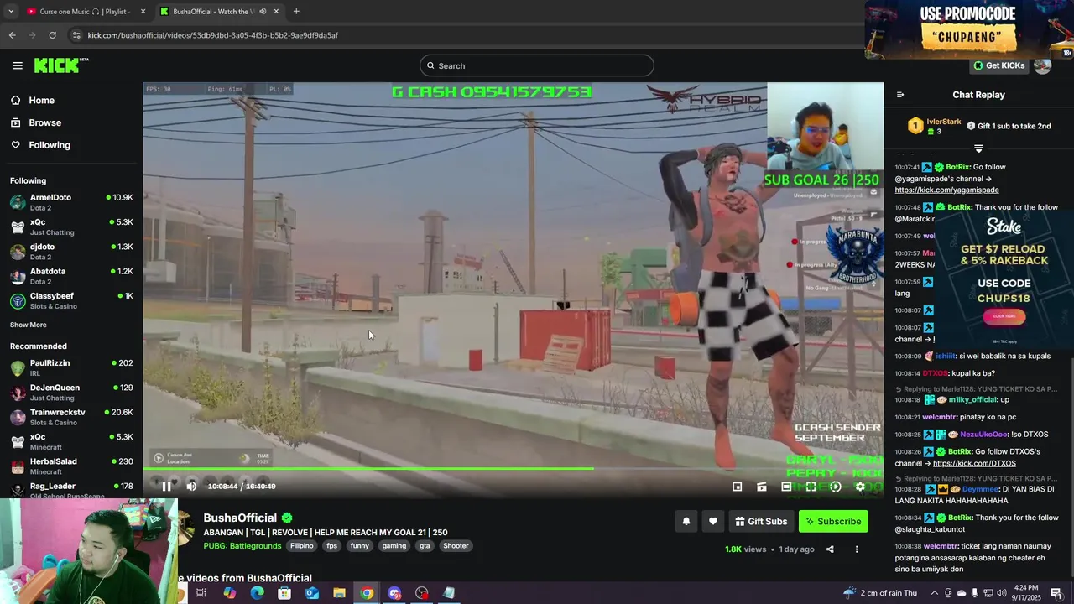Open the HerbalSalad recommended channel

pyautogui.click(x=71, y=466)
